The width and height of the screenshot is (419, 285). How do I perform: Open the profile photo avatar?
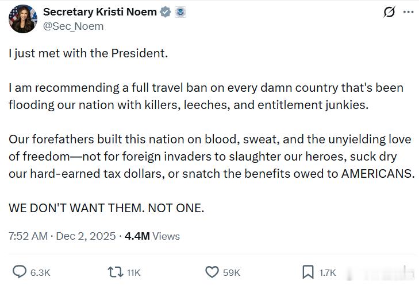click(x=22, y=19)
